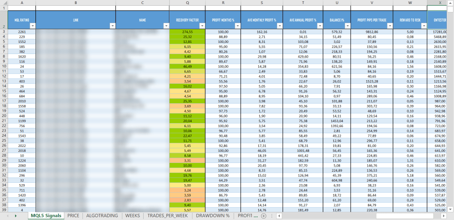This screenshot has width=454, height=220.
Task: Switch to the PRICE sheet tab
Action: tap(74, 216)
